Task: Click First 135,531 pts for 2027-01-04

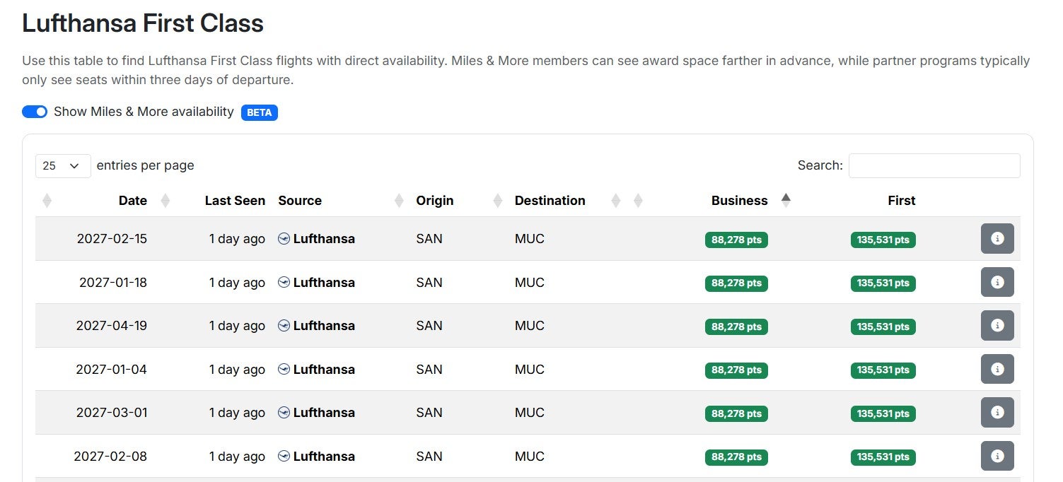Action: click(883, 370)
